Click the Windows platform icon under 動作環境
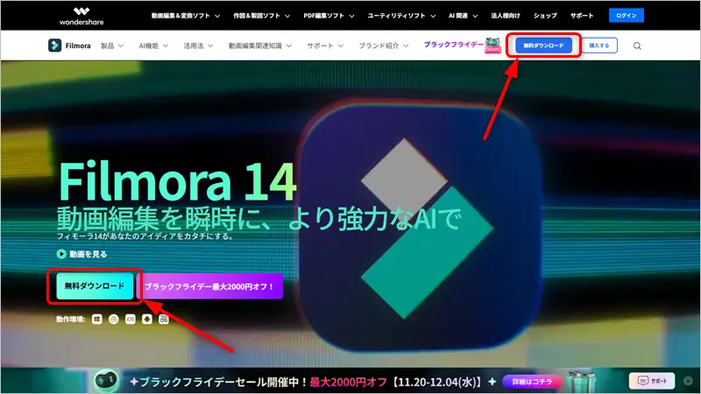 [96, 320]
